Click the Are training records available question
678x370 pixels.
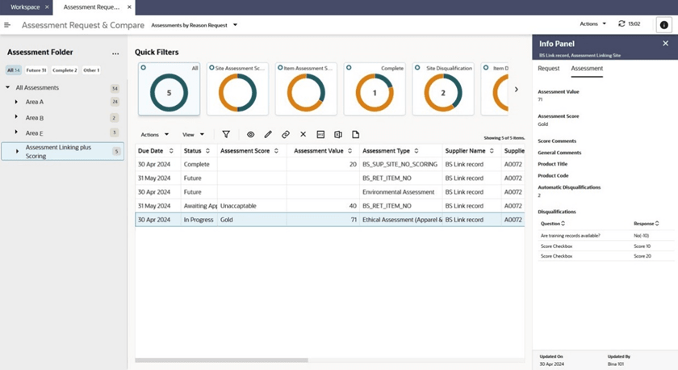[570, 236]
